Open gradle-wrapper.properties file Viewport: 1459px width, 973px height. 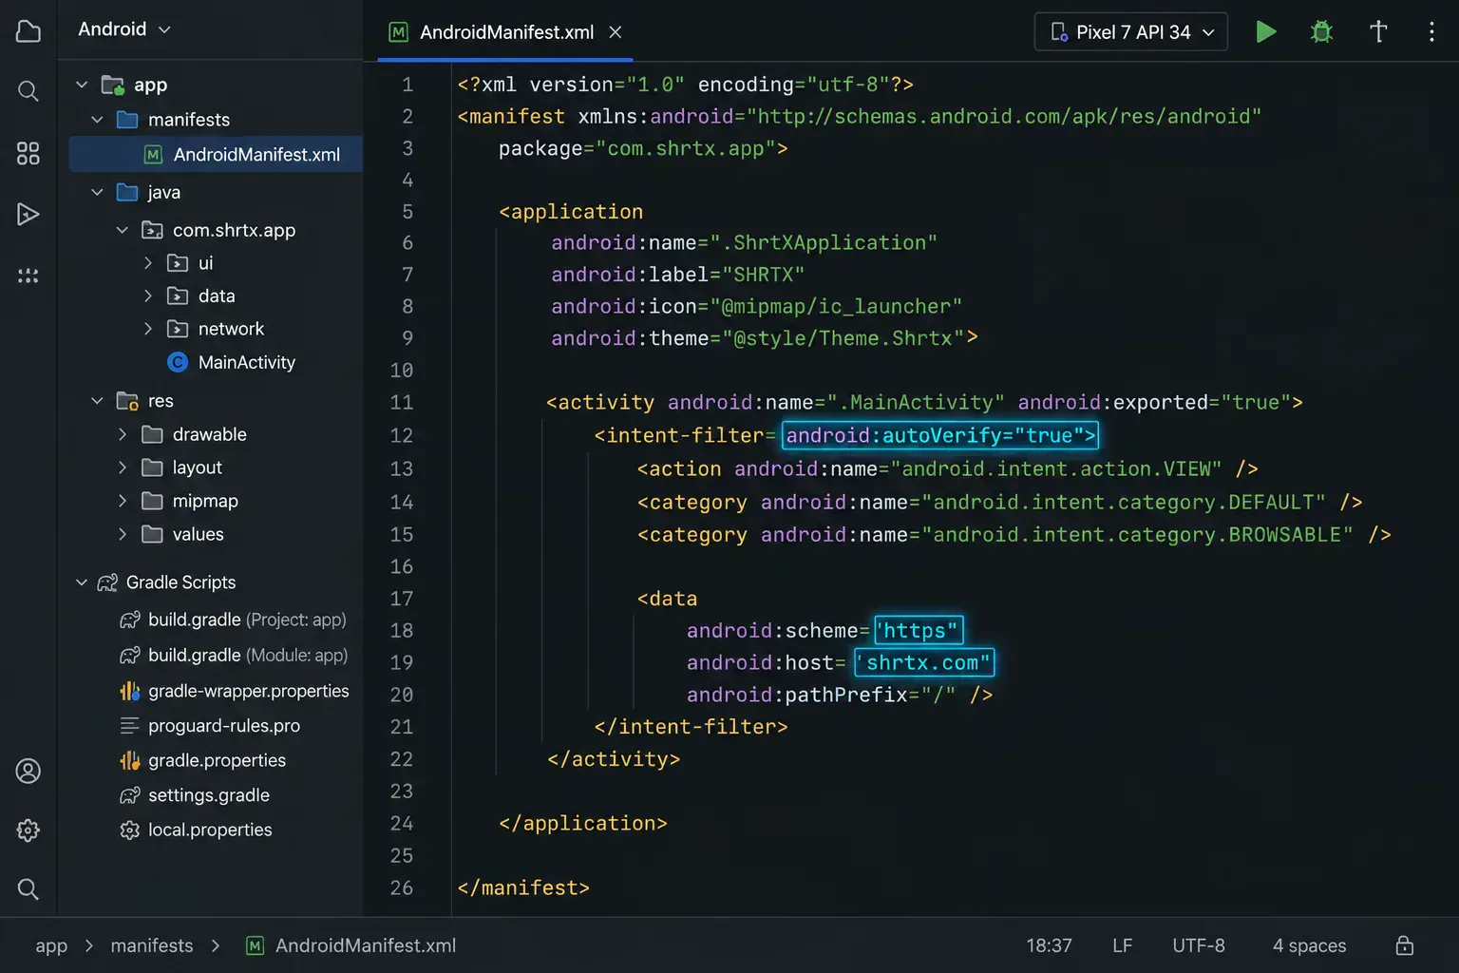tap(234, 691)
